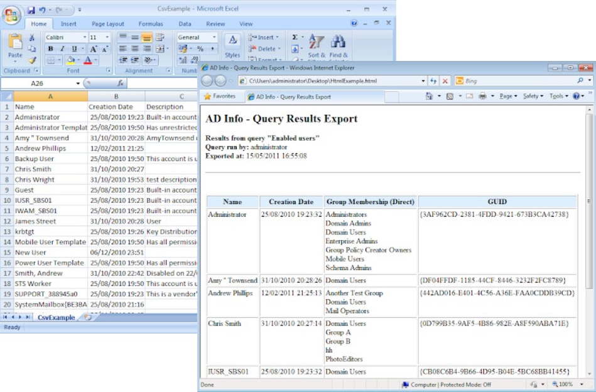Open the Calibri font name dropdown
The width and height of the screenshot is (596, 392).
(x=84, y=37)
